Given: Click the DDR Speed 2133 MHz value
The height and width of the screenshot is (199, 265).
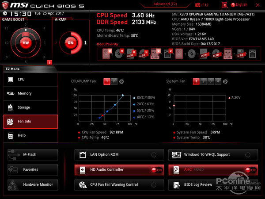Looking at the screenshot, I should 144,22.
